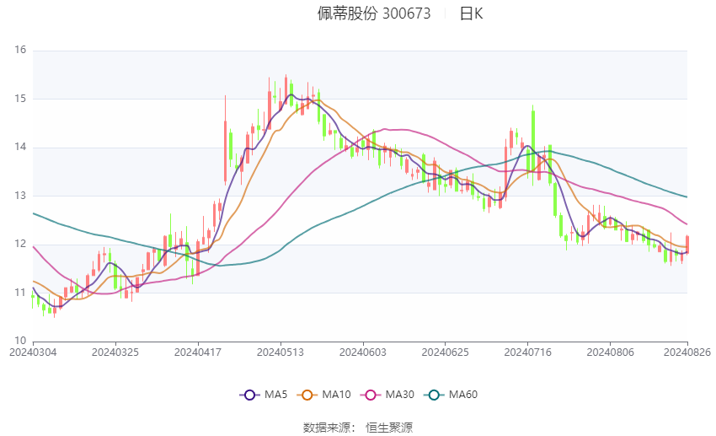
Task: Select x-axis date label 20240417
Action: (198, 353)
